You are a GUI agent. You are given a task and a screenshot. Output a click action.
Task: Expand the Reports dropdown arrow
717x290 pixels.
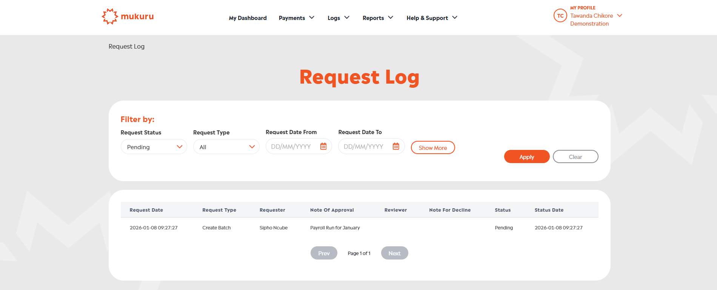[x=391, y=17]
